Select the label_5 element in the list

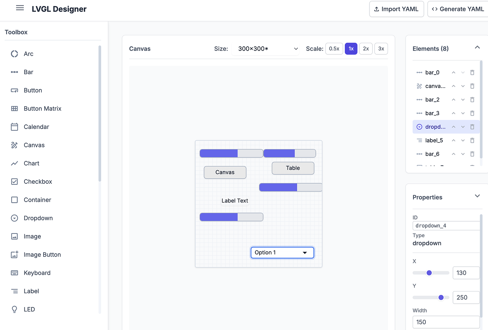434,140
